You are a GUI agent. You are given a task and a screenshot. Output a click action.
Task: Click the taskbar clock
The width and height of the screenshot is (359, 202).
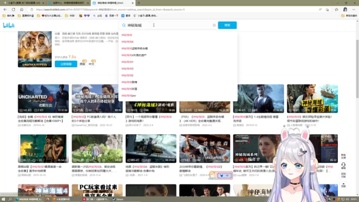(x=354, y=199)
